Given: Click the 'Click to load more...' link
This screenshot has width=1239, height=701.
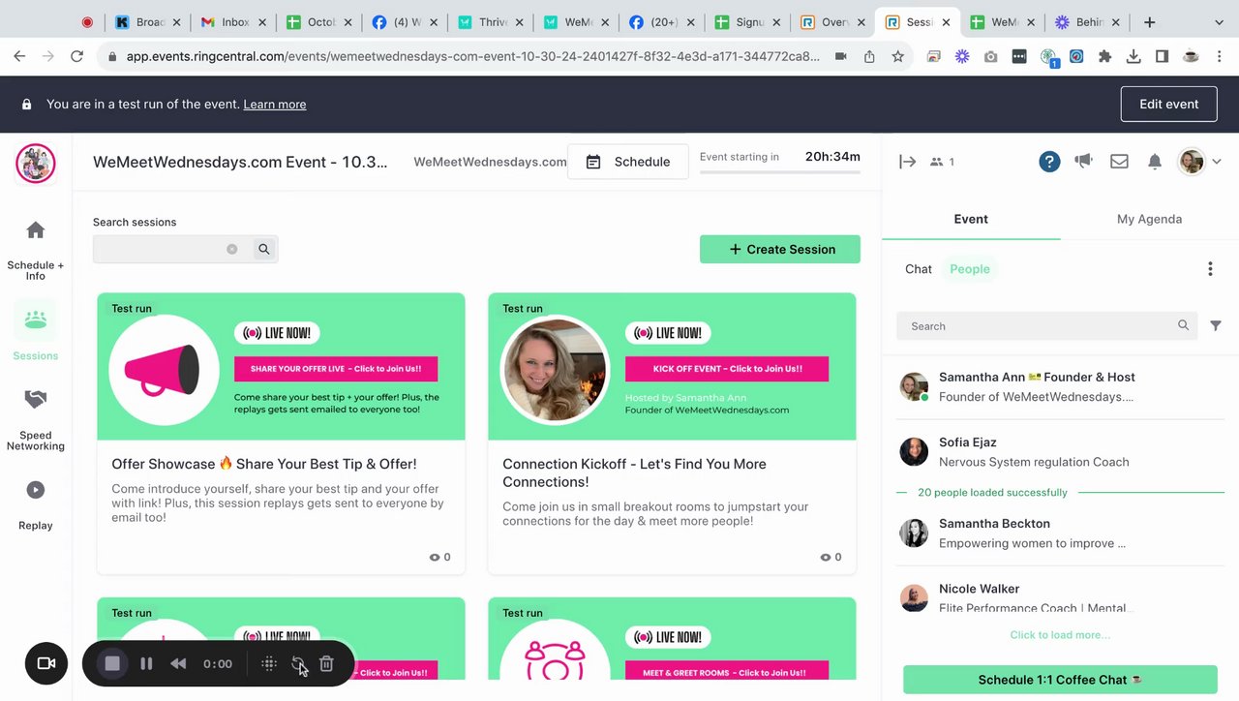Looking at the screenshot, I should [1060, 635].
